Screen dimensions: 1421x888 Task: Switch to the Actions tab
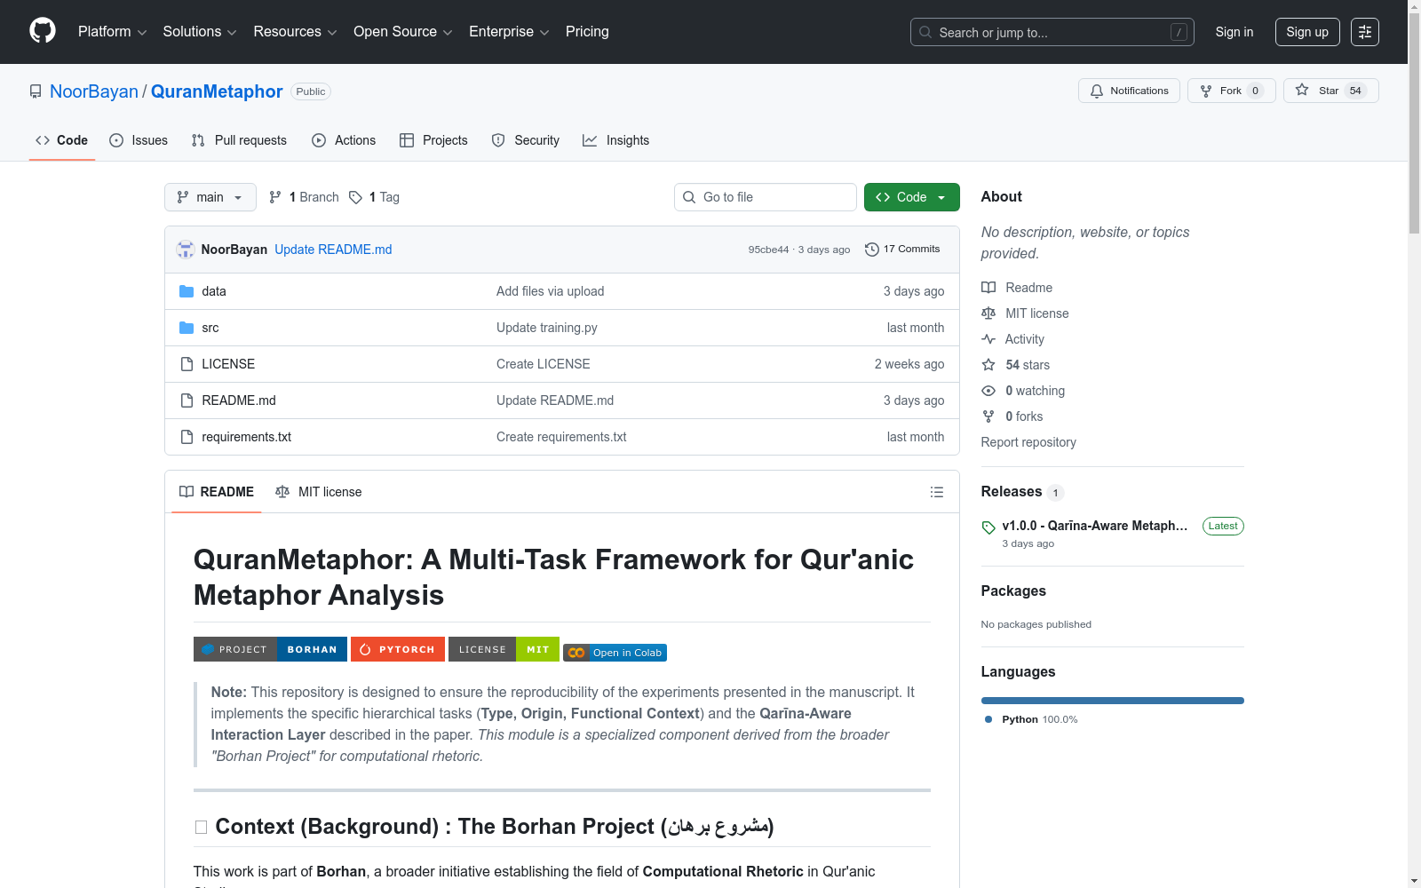click(344, 140)
